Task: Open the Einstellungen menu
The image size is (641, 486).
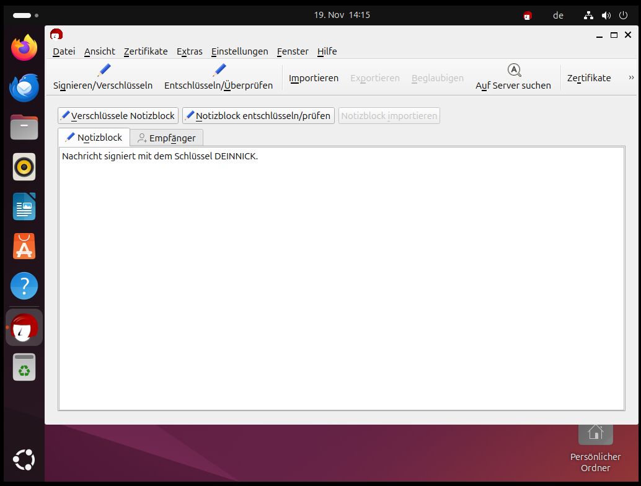Action: tap(239, 51)
